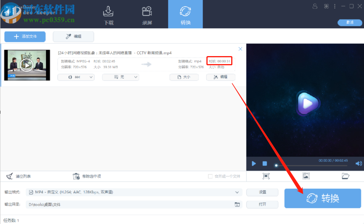Open the three-dot menu in title bar
The height and width of the screenshot is (224, 364).
[x=334, y=6]
